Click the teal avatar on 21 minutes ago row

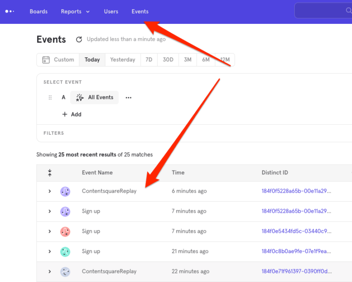point(65,251)
